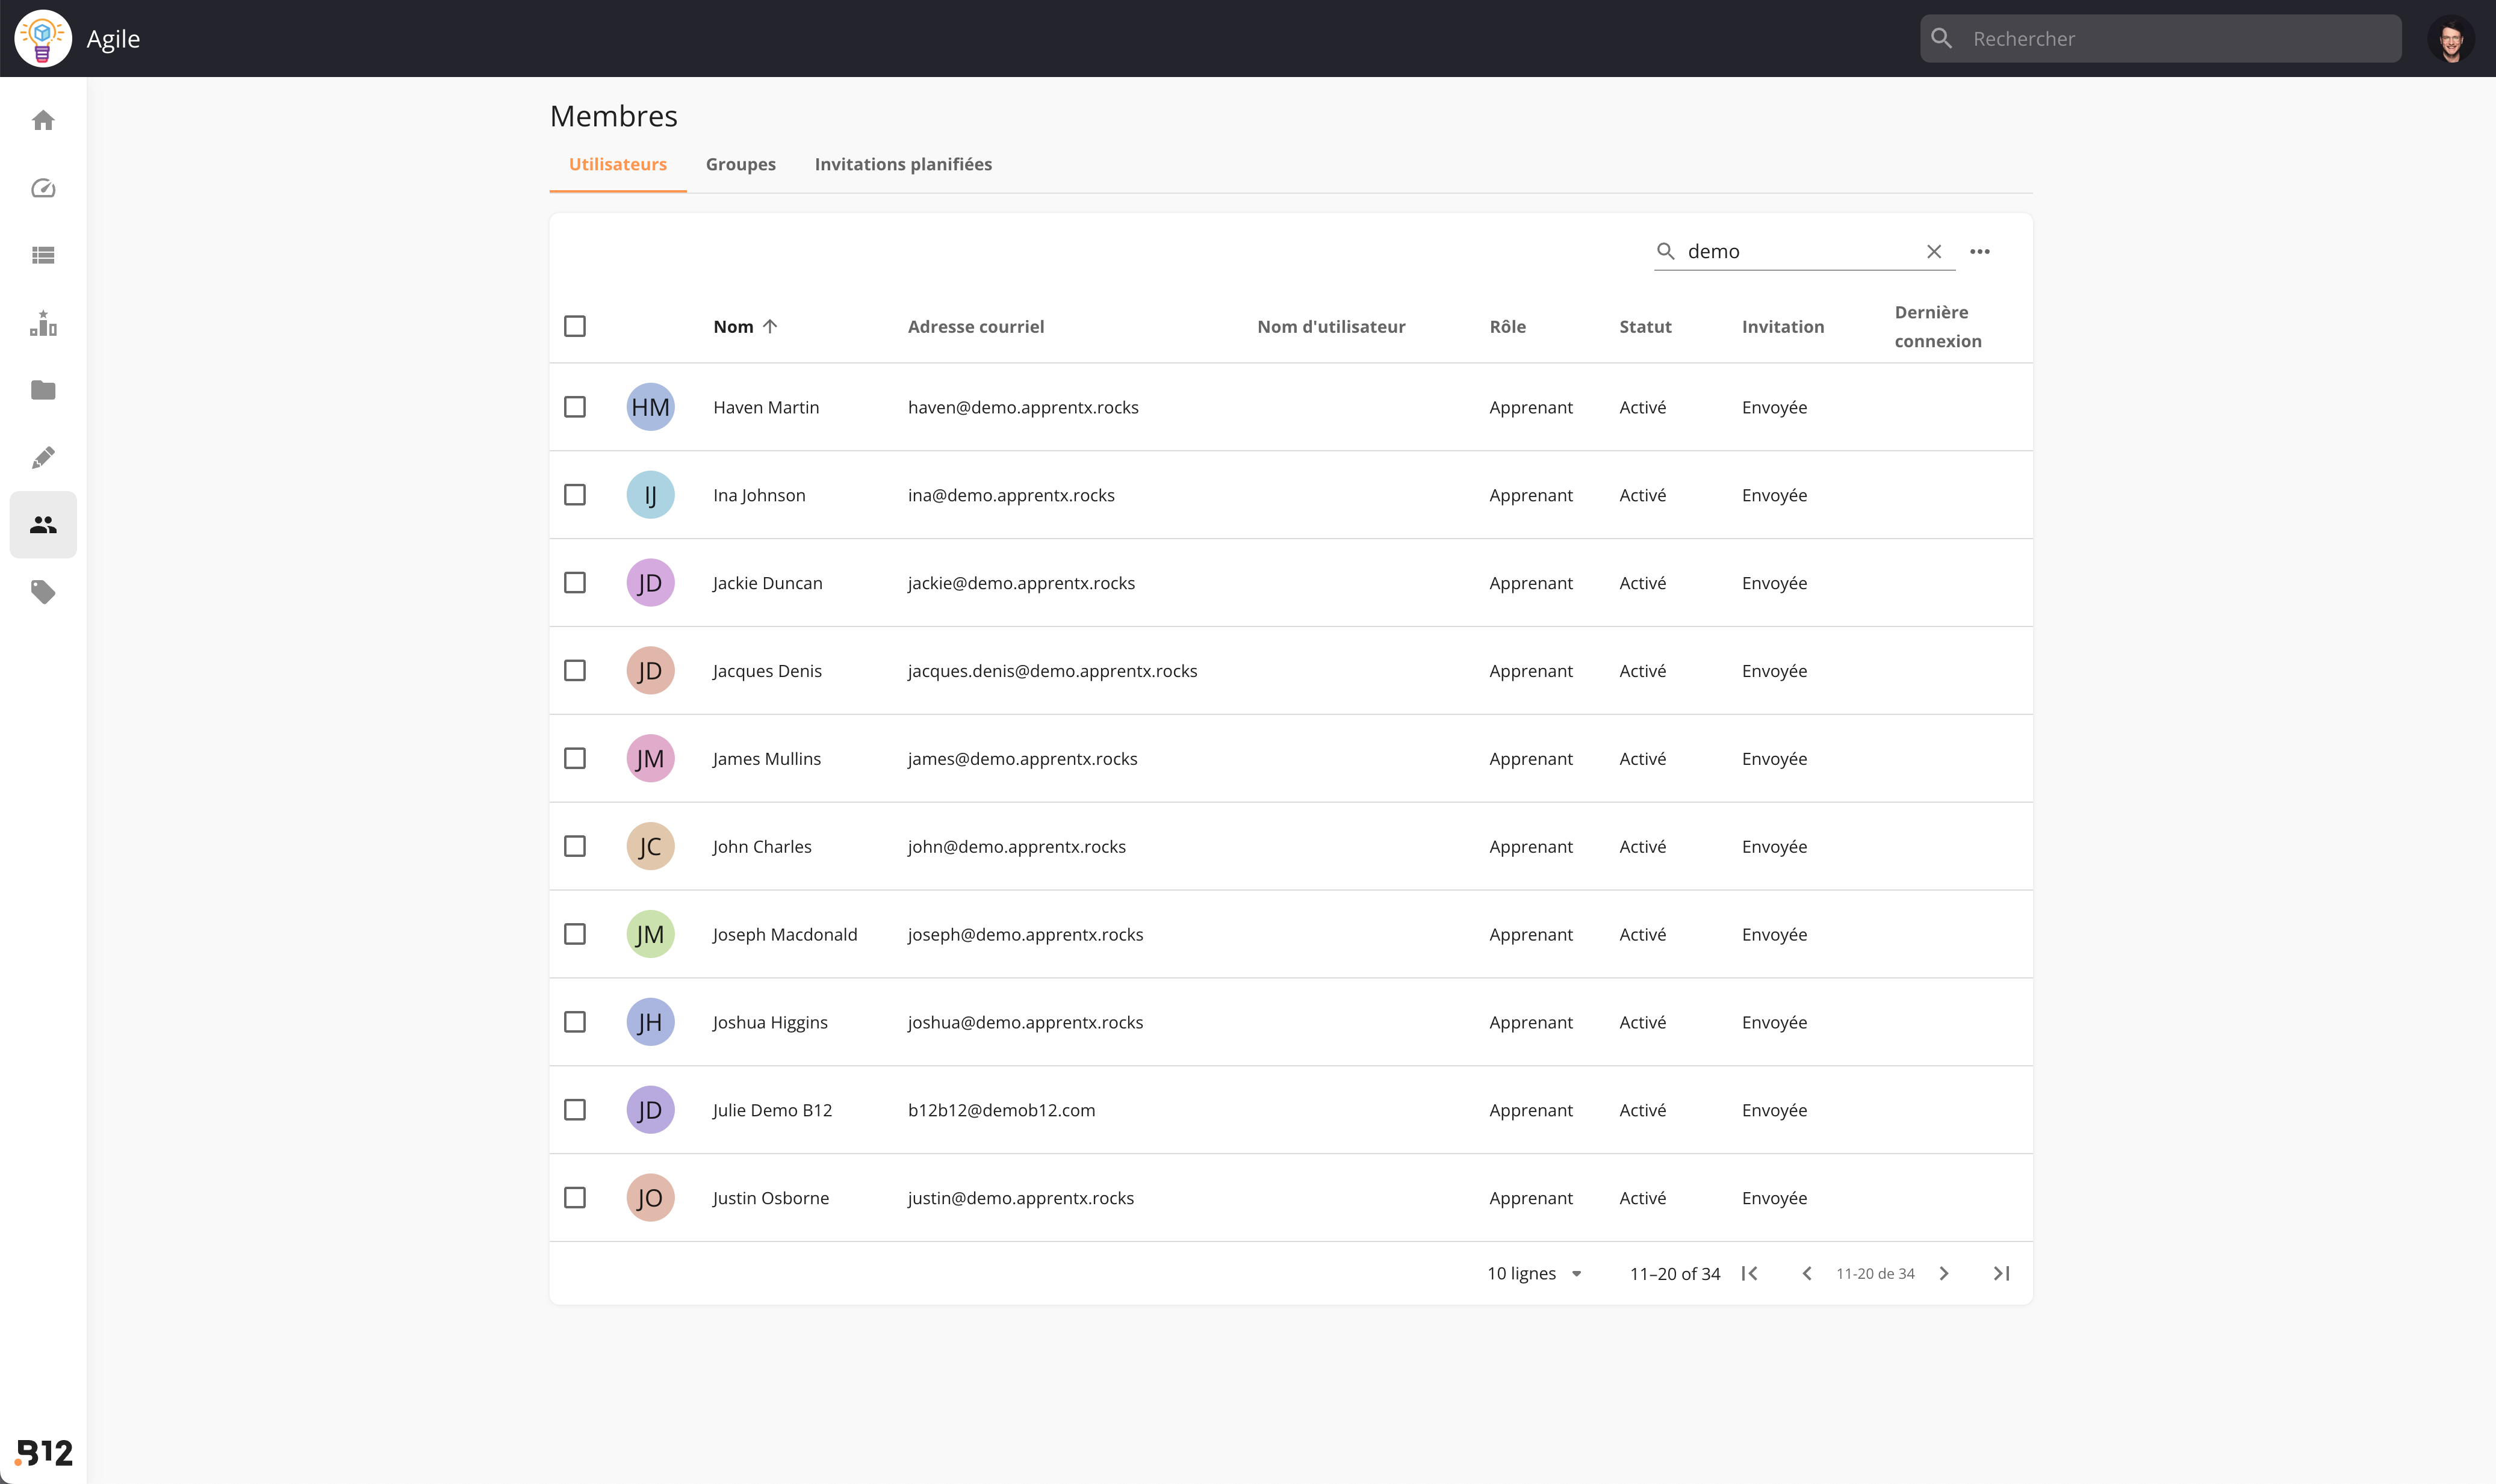Tick the select-all checkbox in table header

click(574, 326)
